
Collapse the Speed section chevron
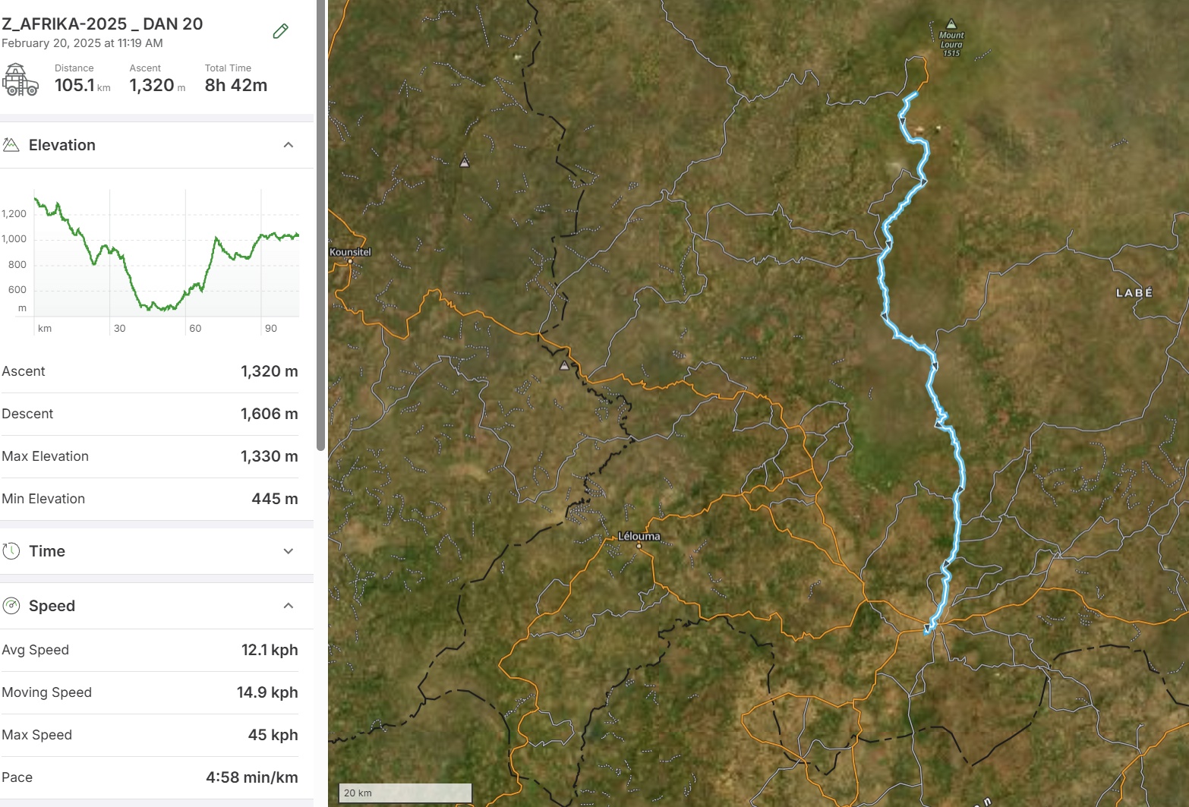coord(289,606)
